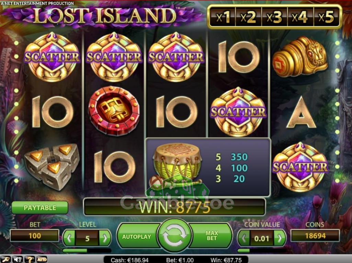Image resolution: width=352 pixels, height=263 pixels.
Task: Click the Scatter symbol on reel five
Action: click(300, 167)
